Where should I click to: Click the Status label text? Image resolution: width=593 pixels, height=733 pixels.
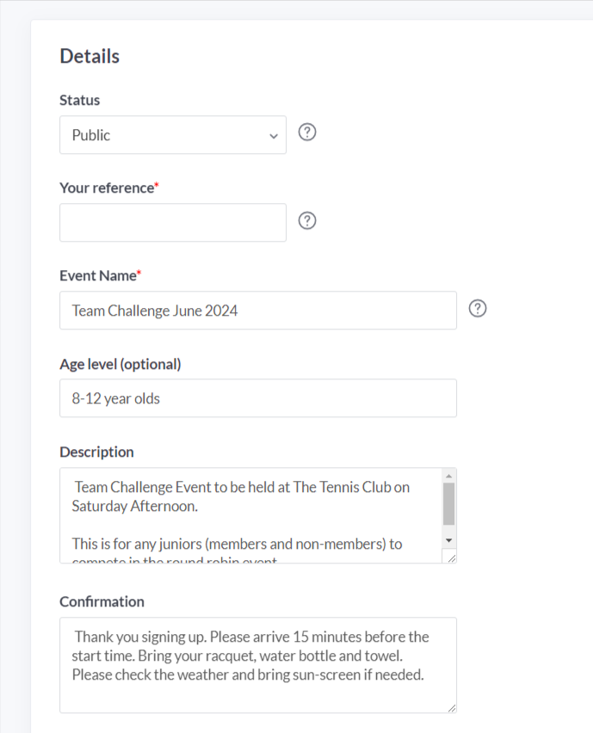click(x=79, y=100)
